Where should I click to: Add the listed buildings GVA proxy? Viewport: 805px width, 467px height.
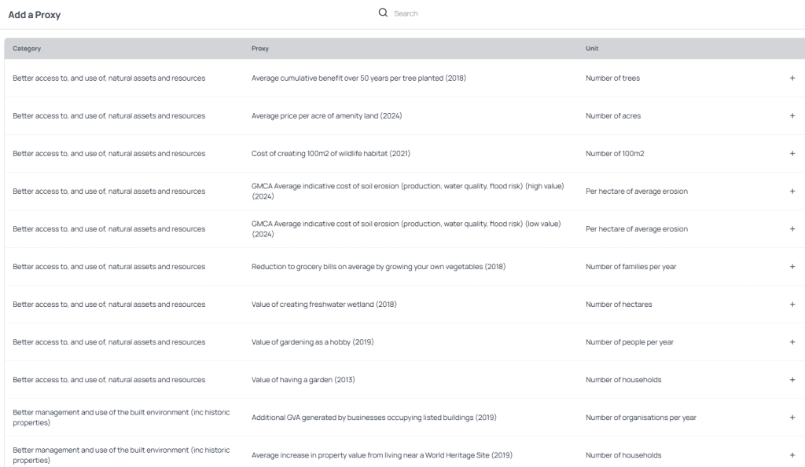792,418
